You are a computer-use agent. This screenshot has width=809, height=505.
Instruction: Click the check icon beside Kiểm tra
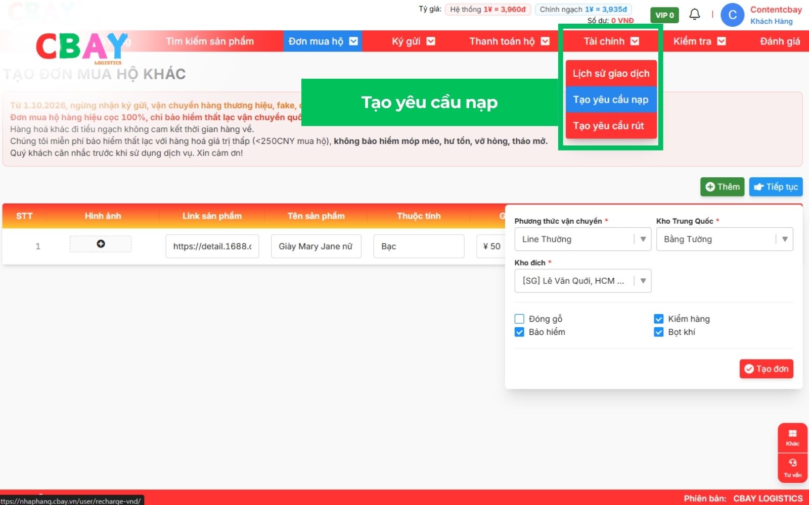pyautogui.click(x=722, y=41)
